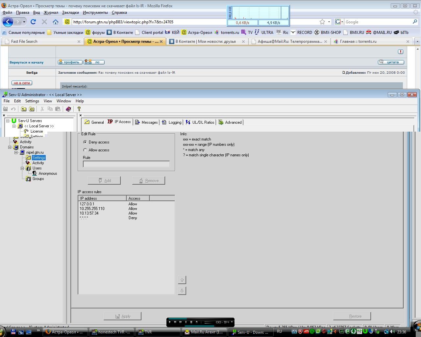Click the question mark help icon
The height and width of the screenshot is (337, 421).
(x=79, y=109)
